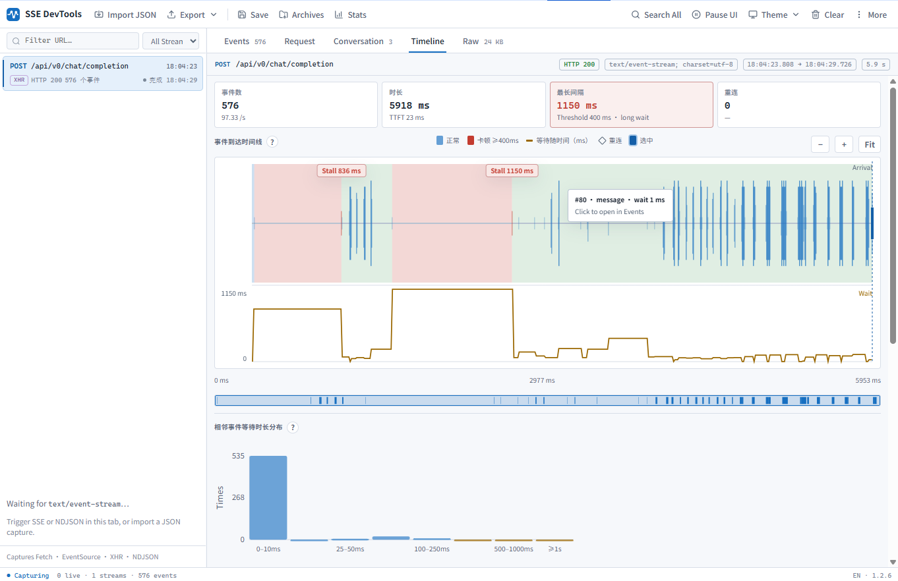Screen dimensions: 898x581
Task: Click Search All
Action: 656,14
